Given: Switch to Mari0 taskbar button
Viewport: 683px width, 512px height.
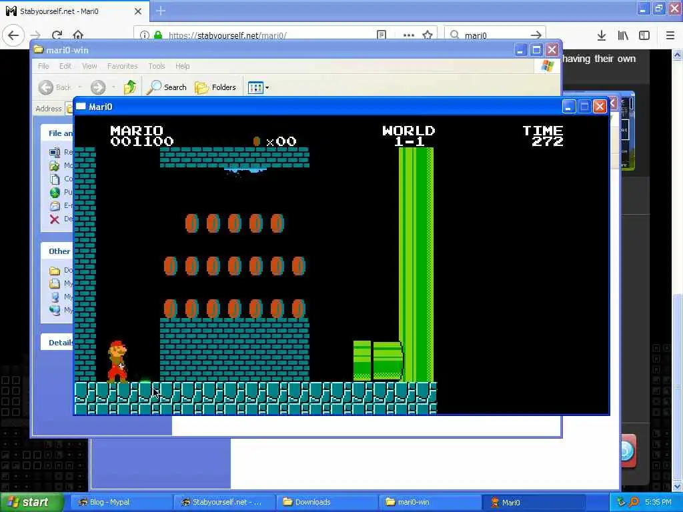Looking at the screenshot, I should 532,502.
